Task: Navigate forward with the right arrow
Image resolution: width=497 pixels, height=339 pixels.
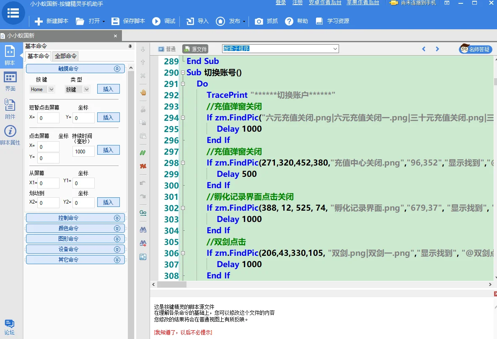Action: click(437, 49)
